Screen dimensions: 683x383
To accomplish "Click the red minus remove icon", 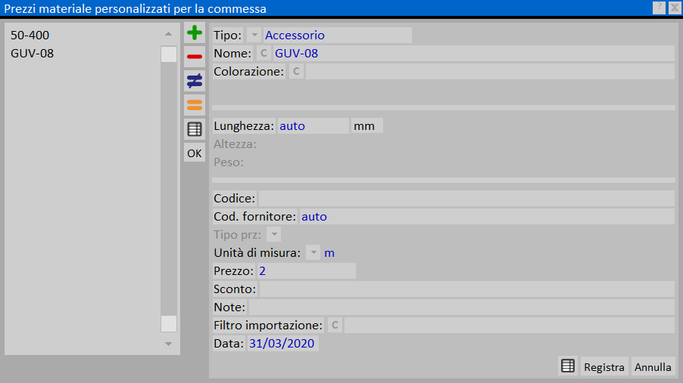I will (195, 57).
